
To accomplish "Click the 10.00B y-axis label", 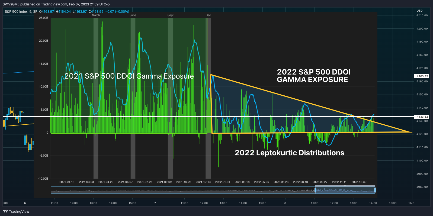I will (43, 86).
